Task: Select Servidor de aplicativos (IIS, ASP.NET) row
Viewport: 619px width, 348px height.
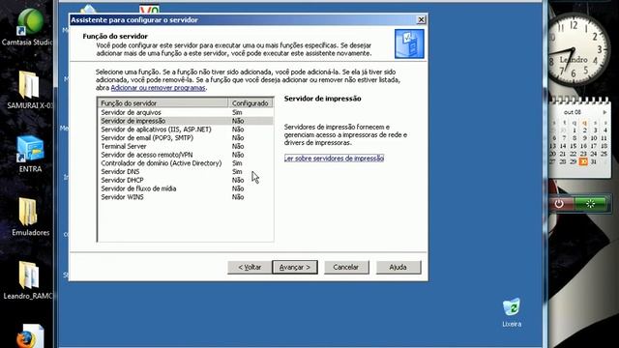Action: click(x=185, y=130)
